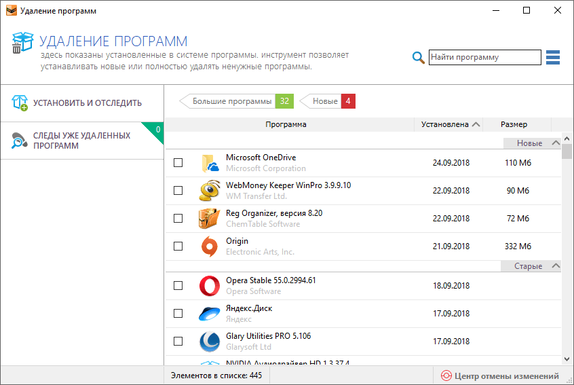
Task: Click the Найти программу search field
Action: 485,58
